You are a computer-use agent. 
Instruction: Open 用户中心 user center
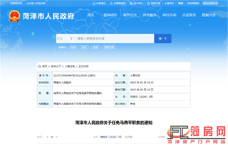136,3
